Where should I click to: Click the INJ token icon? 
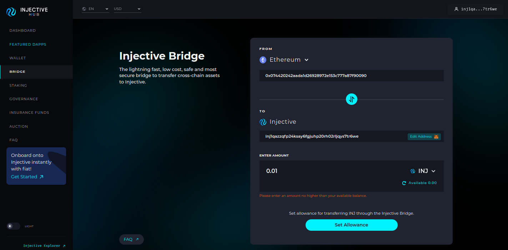[413, 171]
